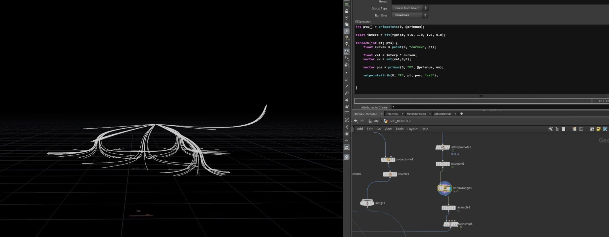Close the Tree View tab
The image size is (609, 237).
(x=402, y=114)
